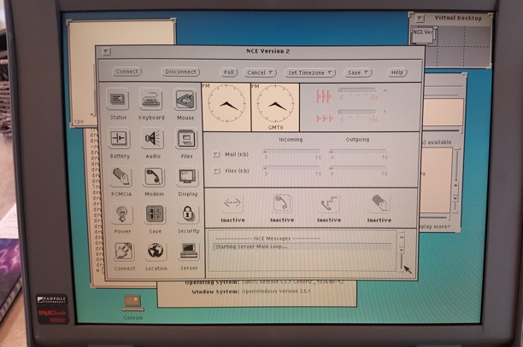Screen dimensions: 523x347
Task: Click the Disconnect button
Action: tap(180, 72)
